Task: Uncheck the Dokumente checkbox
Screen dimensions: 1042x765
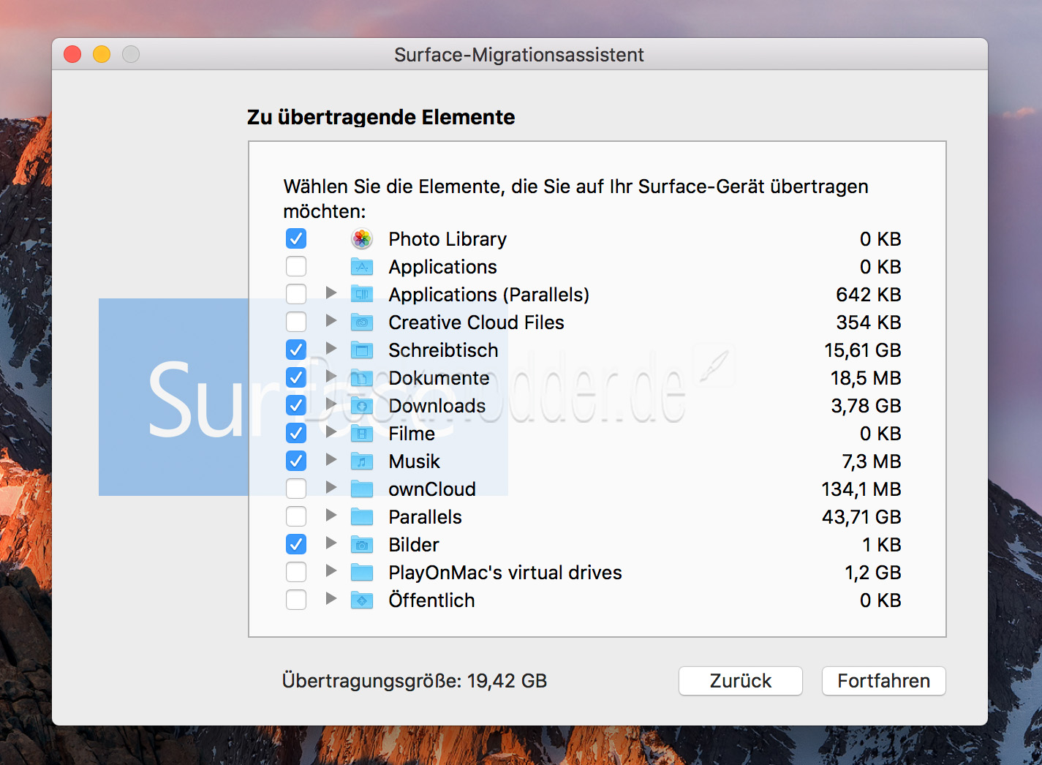Action: (296, 377)
